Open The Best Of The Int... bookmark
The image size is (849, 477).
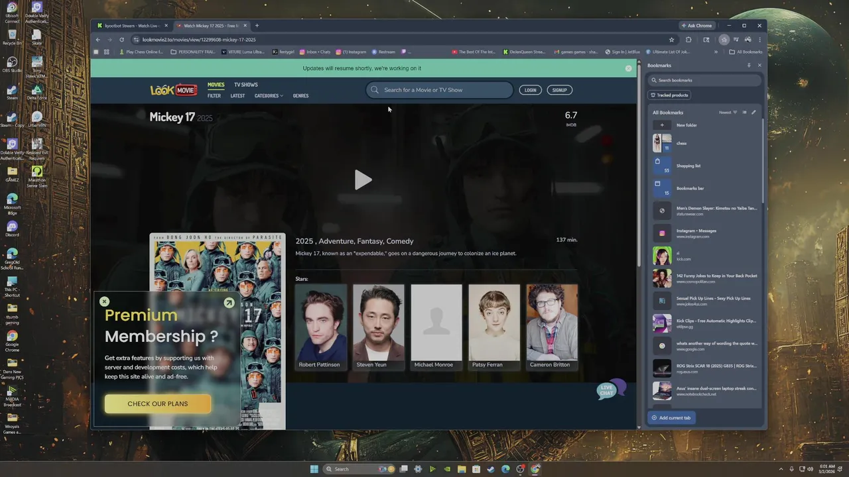coord(474,52)
